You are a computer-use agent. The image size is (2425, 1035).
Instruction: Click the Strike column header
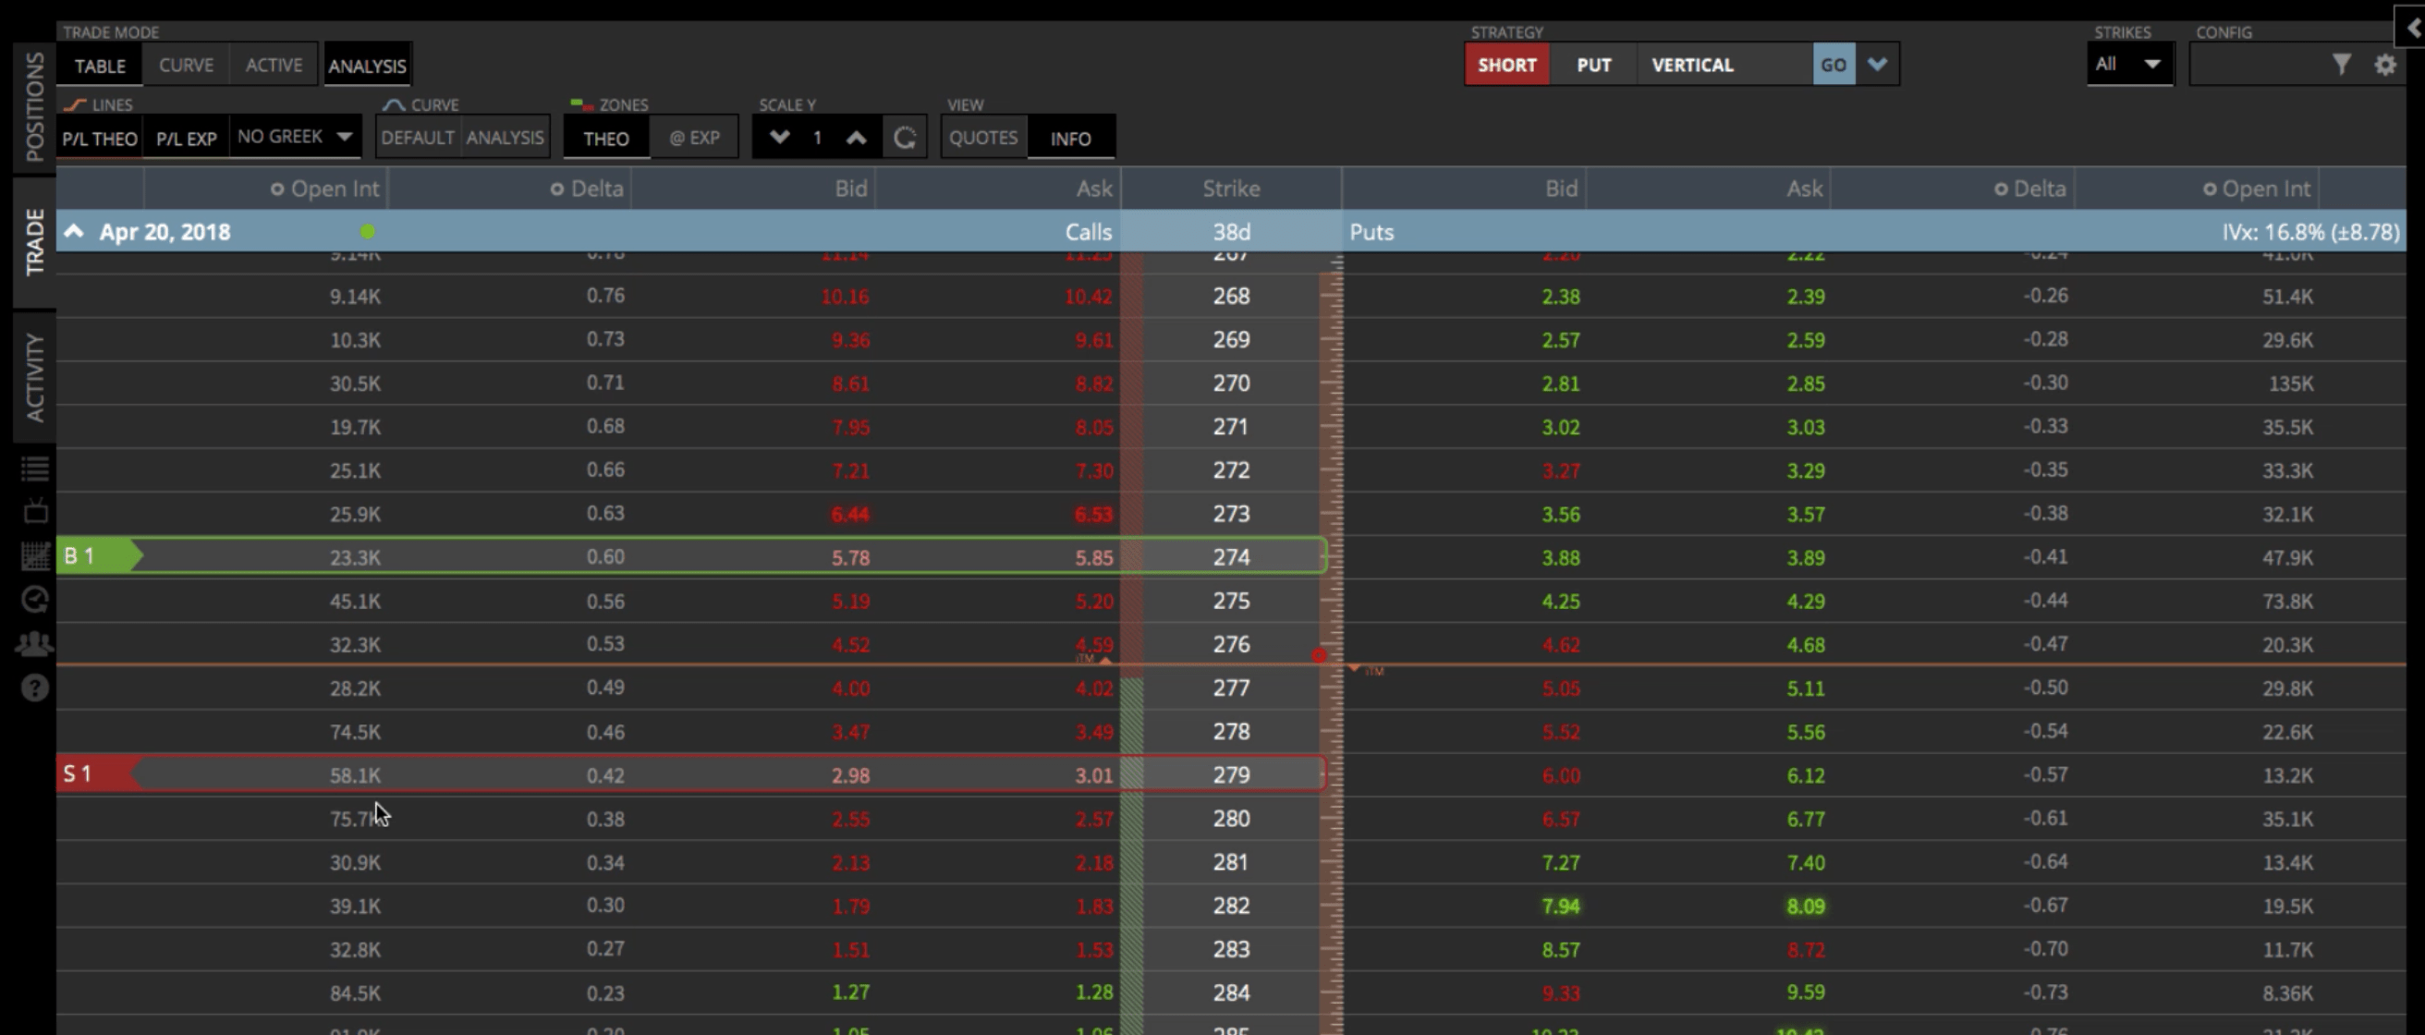1230,189
